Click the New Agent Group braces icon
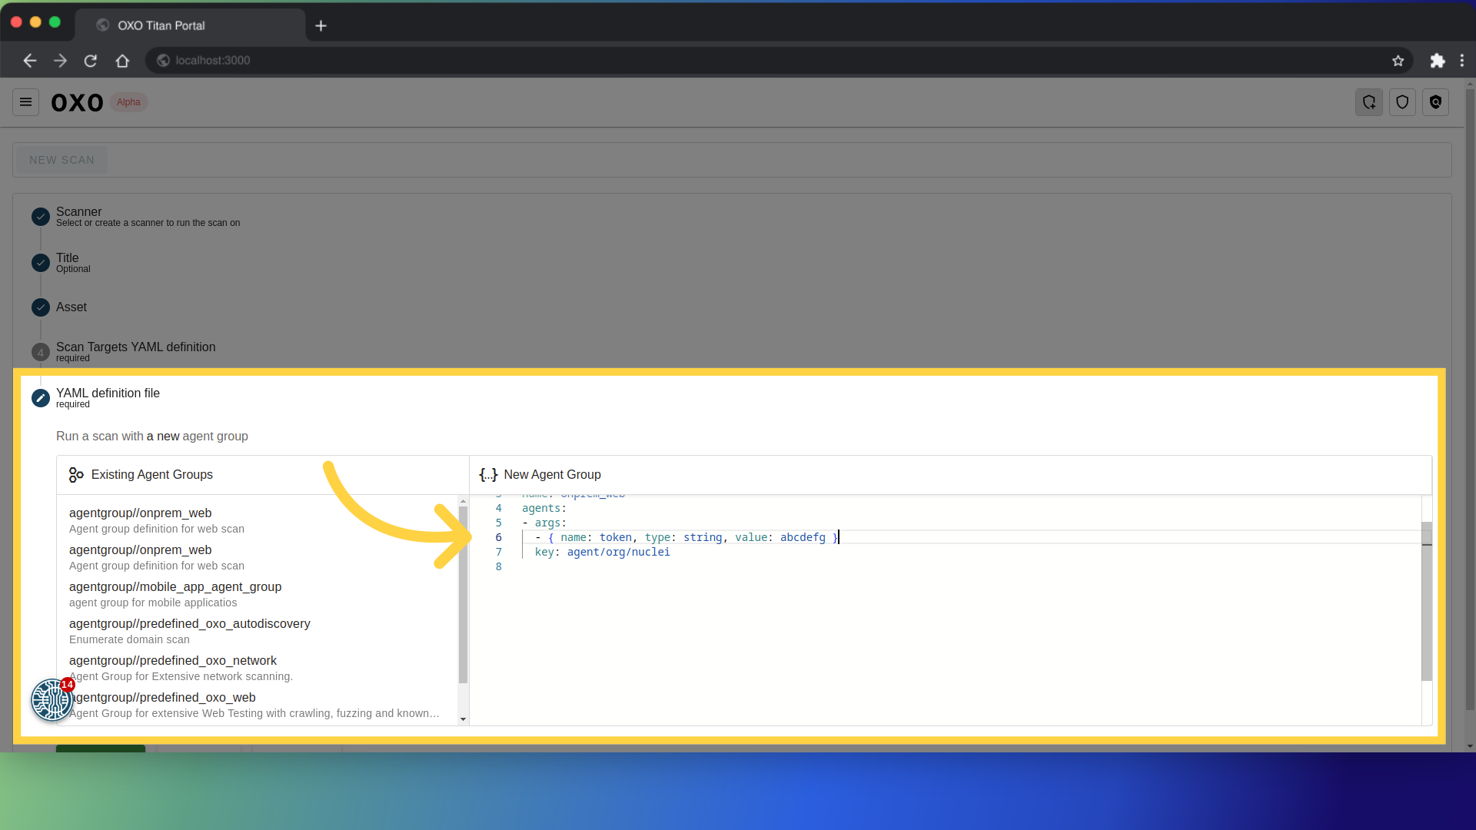1476x830 pixels. click(488, 475)
